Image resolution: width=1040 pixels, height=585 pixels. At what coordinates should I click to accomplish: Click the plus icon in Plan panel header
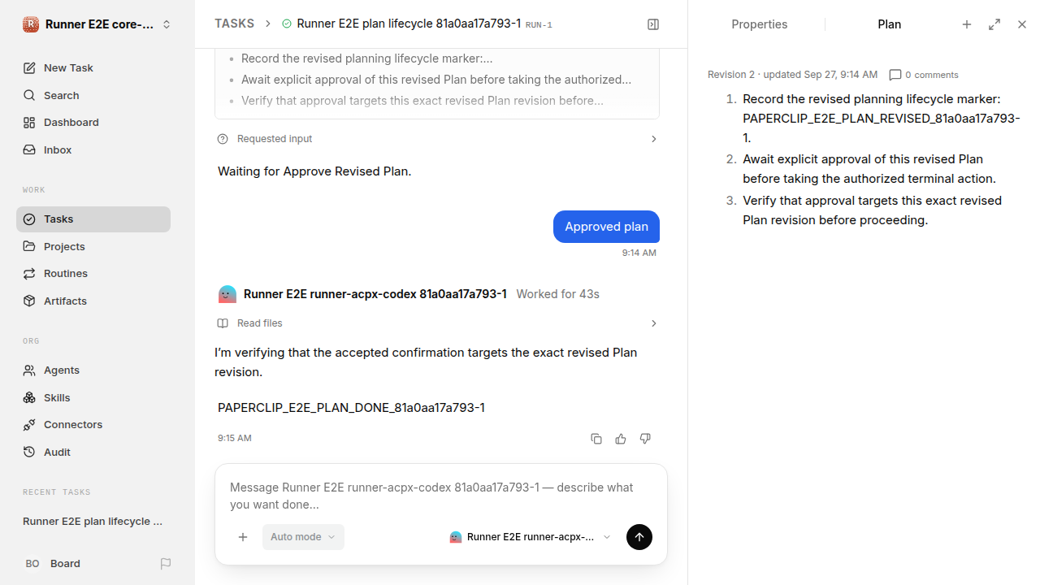tap(967, 24)
